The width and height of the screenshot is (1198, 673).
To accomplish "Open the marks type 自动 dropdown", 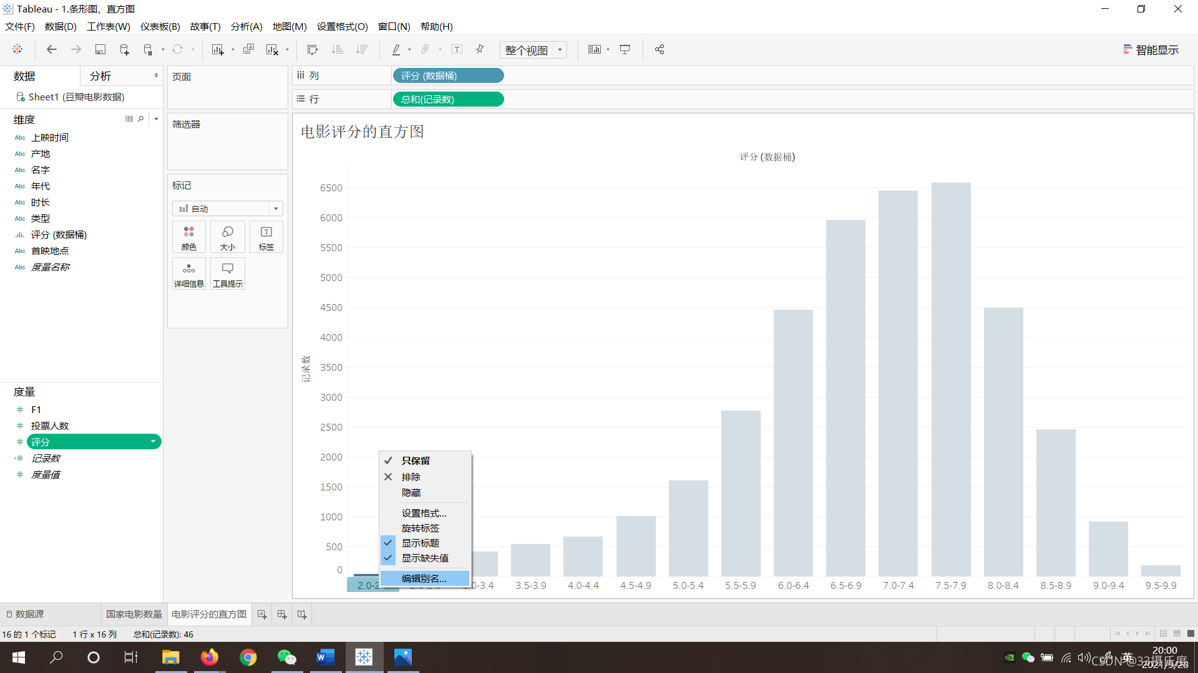I will [x=276, y=209].
